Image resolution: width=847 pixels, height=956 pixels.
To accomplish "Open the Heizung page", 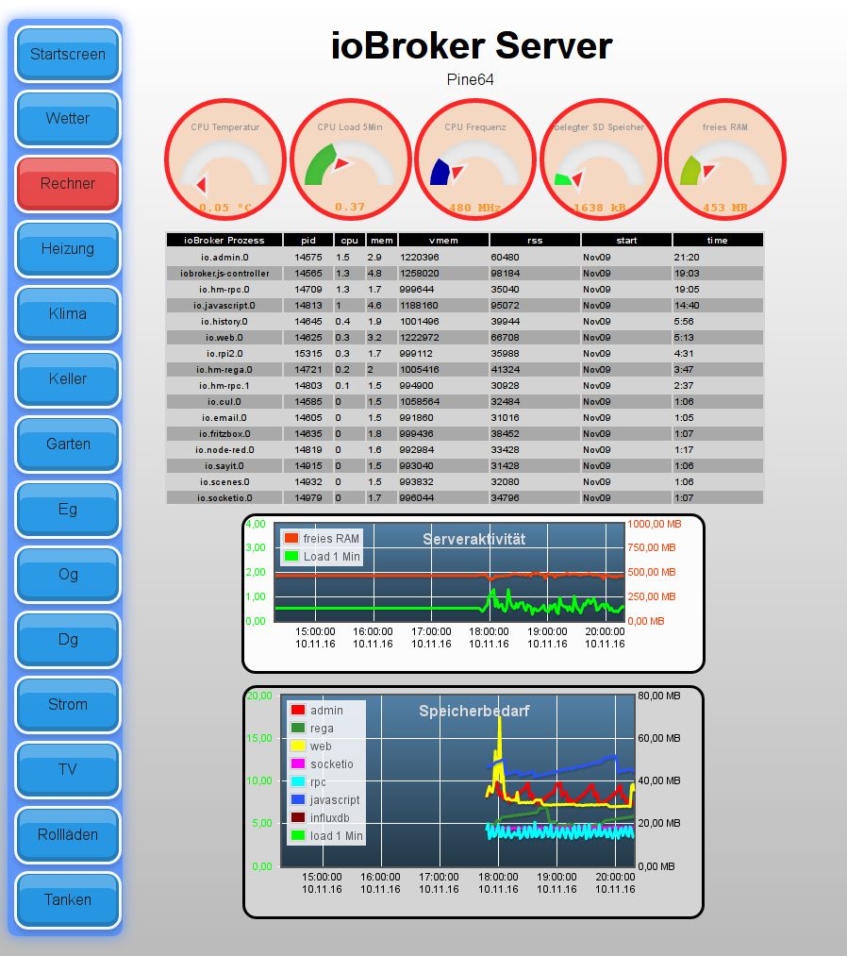I will click(68, 249).
